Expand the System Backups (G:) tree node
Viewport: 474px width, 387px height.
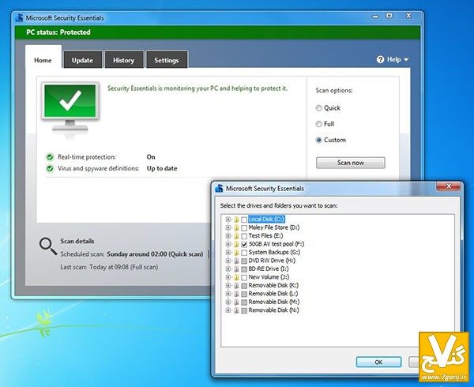228,252
